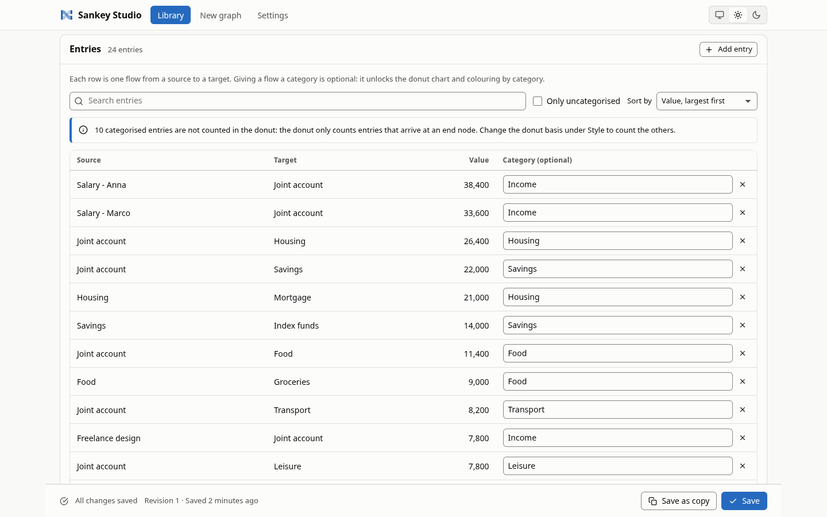Delete the Joint account to Transport row
This screenshot has height=517, width=827.
(x=743, y=410)
